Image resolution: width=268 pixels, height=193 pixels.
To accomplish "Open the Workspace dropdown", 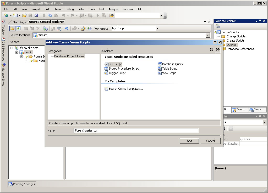I will coord(157,29).
